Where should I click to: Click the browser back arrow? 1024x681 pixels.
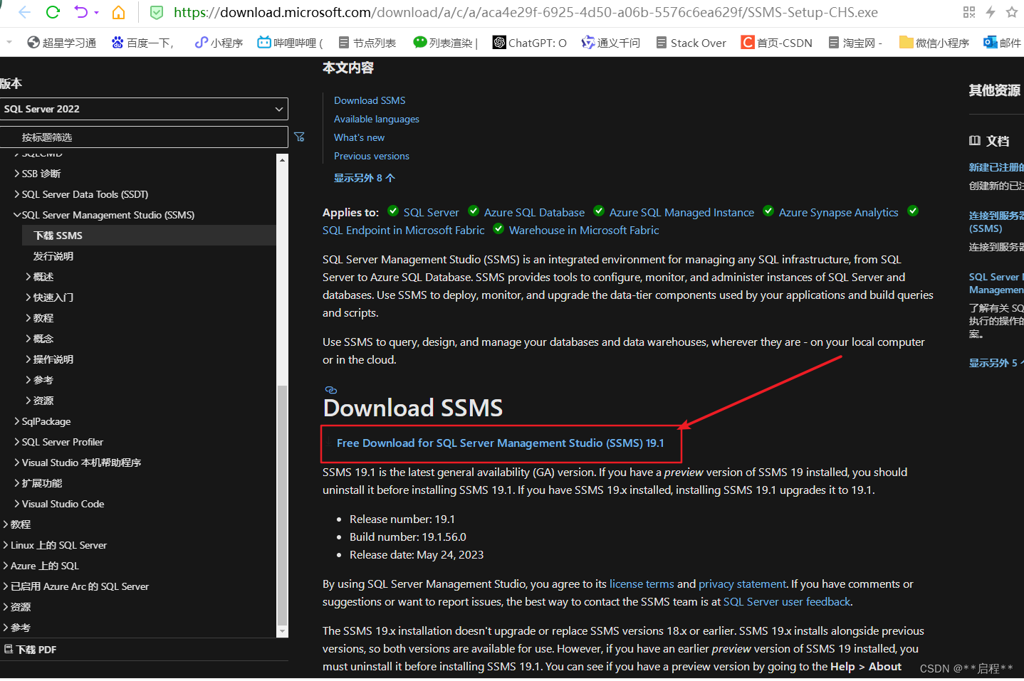coord(24,12)
